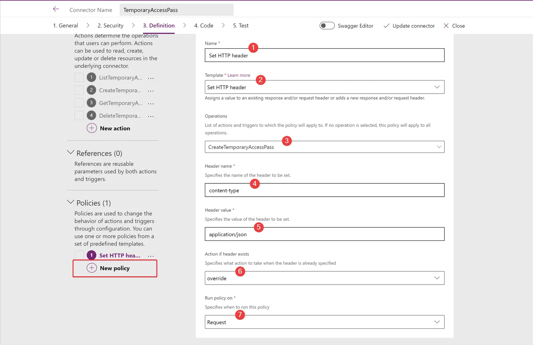Select numbered badge 2 of CreateTempora...
The height and width of the screenshot is (345, 533).
tap(91, 90)
